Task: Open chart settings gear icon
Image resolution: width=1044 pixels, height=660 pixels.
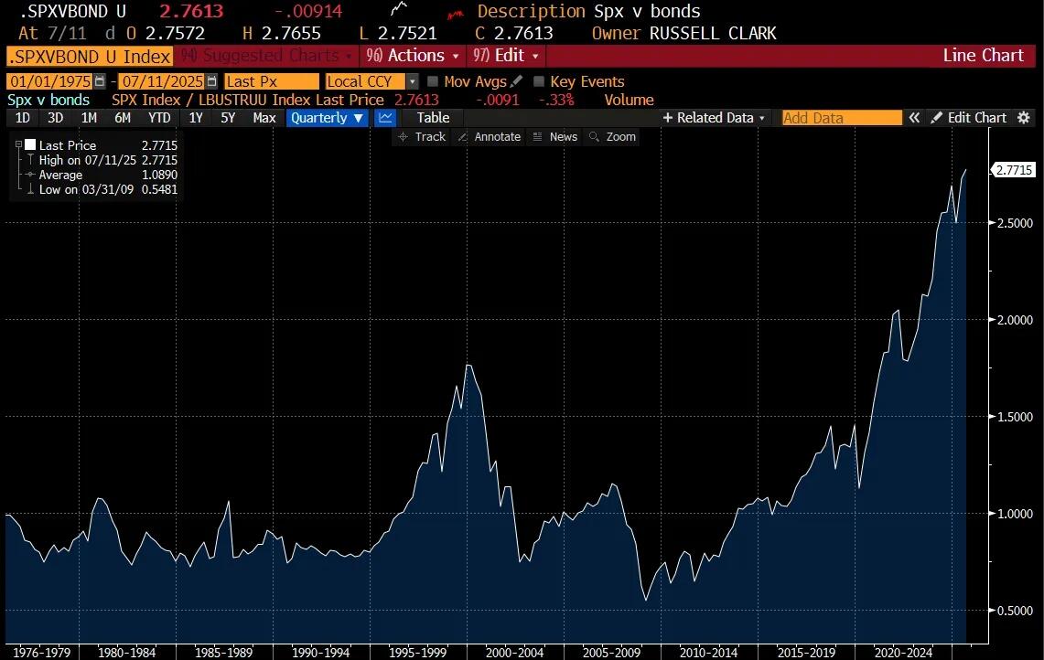Action: [x=1024, y=118]
